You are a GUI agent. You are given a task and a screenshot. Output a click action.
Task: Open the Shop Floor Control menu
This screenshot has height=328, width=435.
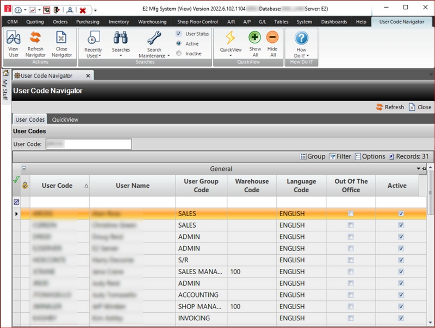click(x=197, y=22)
